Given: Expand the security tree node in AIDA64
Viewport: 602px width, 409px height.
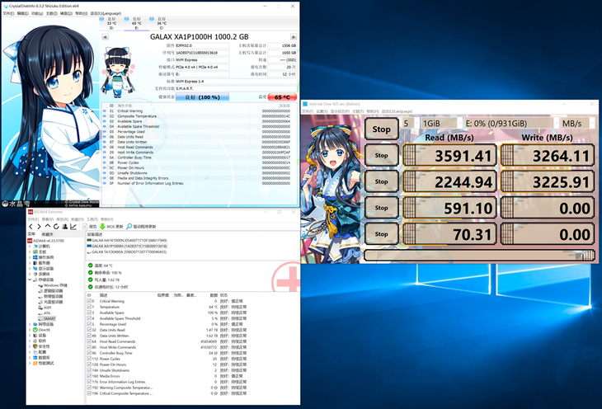Looking at the screenshot, I should point(30,346).
